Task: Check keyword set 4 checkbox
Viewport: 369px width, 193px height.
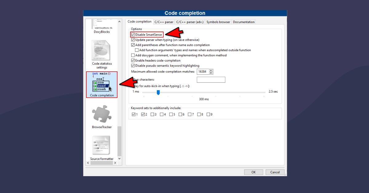Action: click(162, 115)
